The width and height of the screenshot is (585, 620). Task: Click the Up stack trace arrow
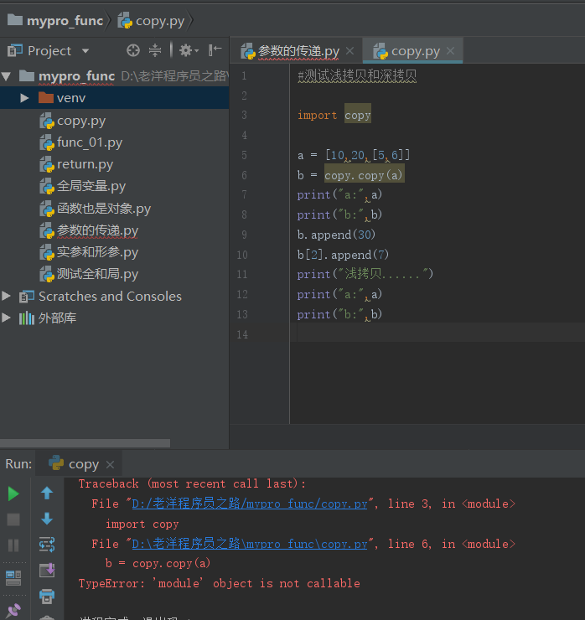[47, 493]
